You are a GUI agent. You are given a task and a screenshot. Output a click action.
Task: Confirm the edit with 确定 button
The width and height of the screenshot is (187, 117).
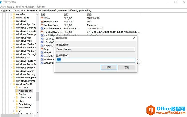click(x=109, y=67)
